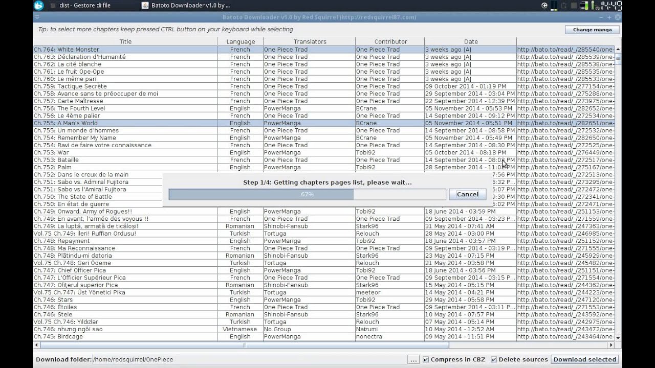Sort by Contributor column header
Image resolution: width=655 pixels, height=368 pixels.
pos(390,41)
